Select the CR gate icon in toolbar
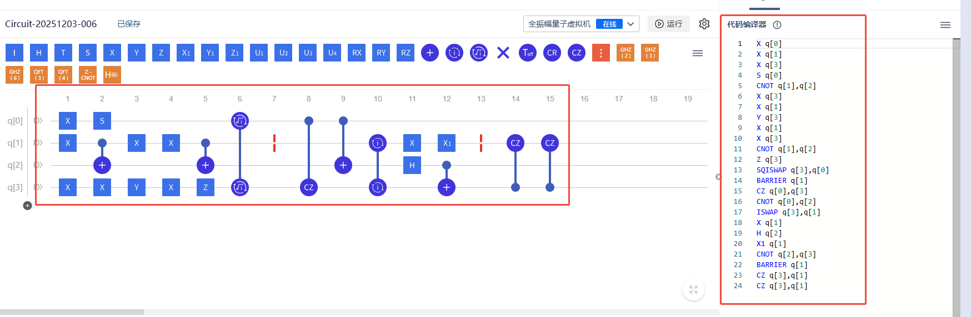This screenshot has width=971, height=317. click(x=552, y=53)
